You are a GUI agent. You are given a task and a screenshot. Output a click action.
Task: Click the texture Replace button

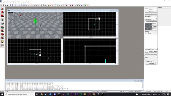tap(154, 29)
